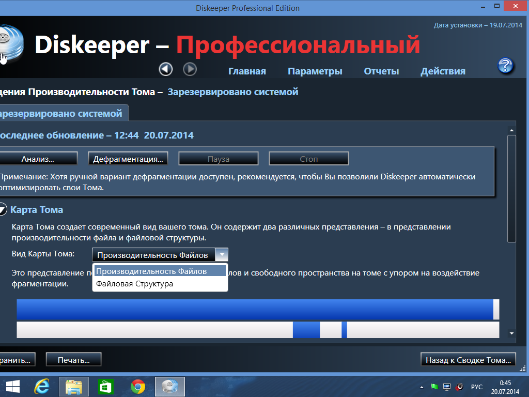Click the upper blue volume map bar
This screenshot has height=397, width=529.
(255, 309)
